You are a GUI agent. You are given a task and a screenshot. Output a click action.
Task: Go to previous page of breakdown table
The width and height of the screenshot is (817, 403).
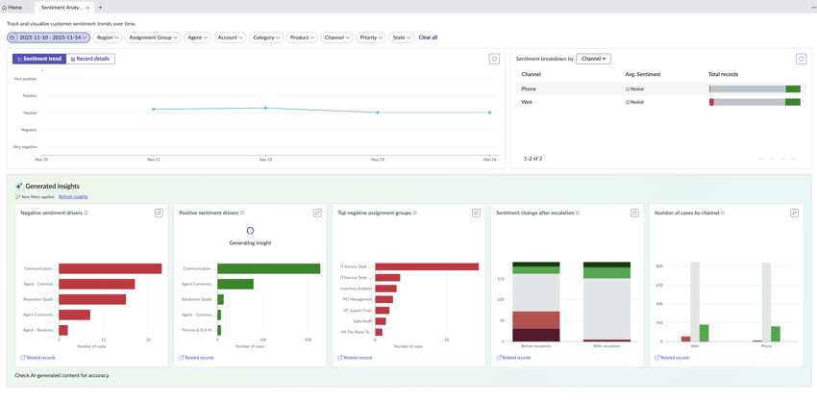pyautogui.click(x=772, y=159)
